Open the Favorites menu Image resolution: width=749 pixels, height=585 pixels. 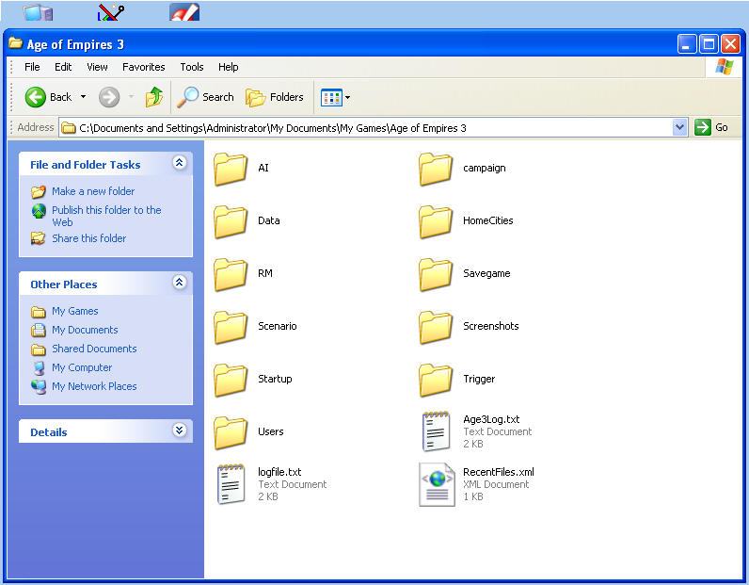143,67
